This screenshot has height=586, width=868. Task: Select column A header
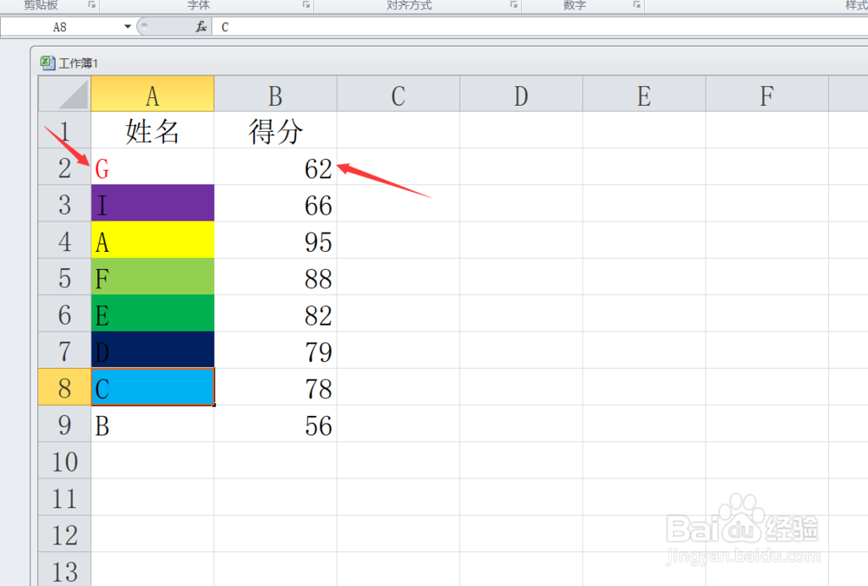coord(153,94)
